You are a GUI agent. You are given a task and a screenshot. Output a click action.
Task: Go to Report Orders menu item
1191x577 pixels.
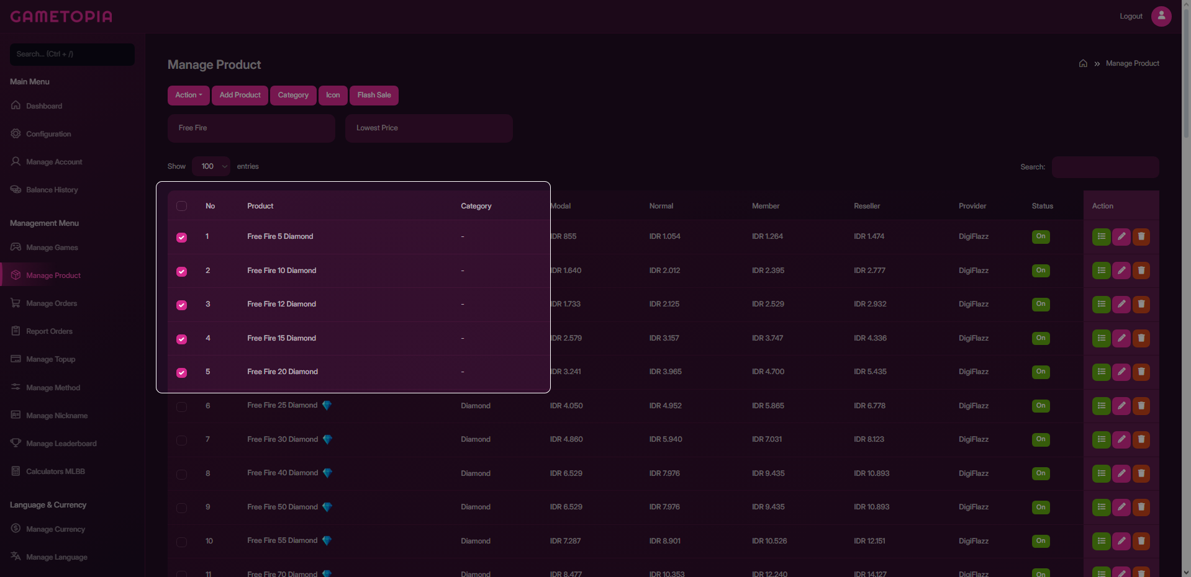tap(50, 331)
